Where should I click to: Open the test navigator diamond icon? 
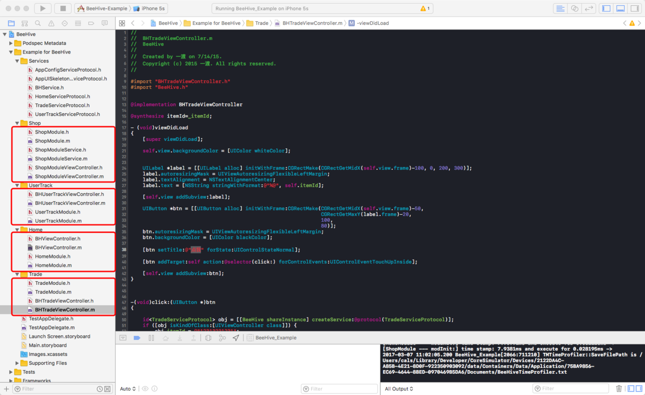[64, 23]
